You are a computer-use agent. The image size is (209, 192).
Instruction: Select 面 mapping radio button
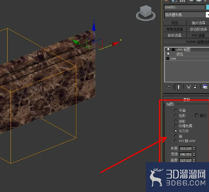pos(175,136)
